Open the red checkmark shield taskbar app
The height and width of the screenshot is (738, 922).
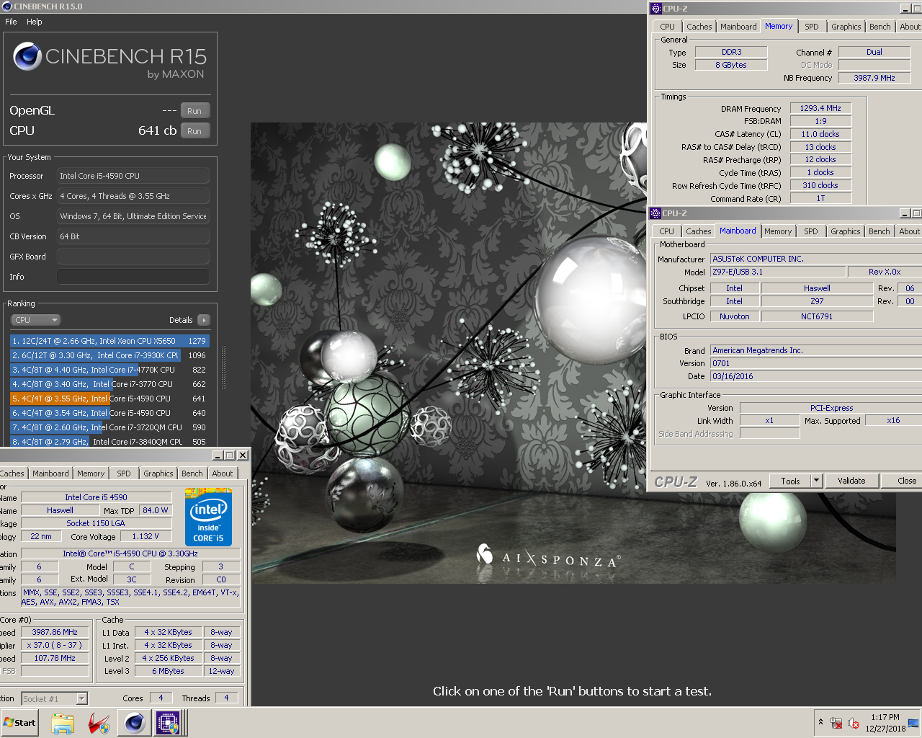99,723
